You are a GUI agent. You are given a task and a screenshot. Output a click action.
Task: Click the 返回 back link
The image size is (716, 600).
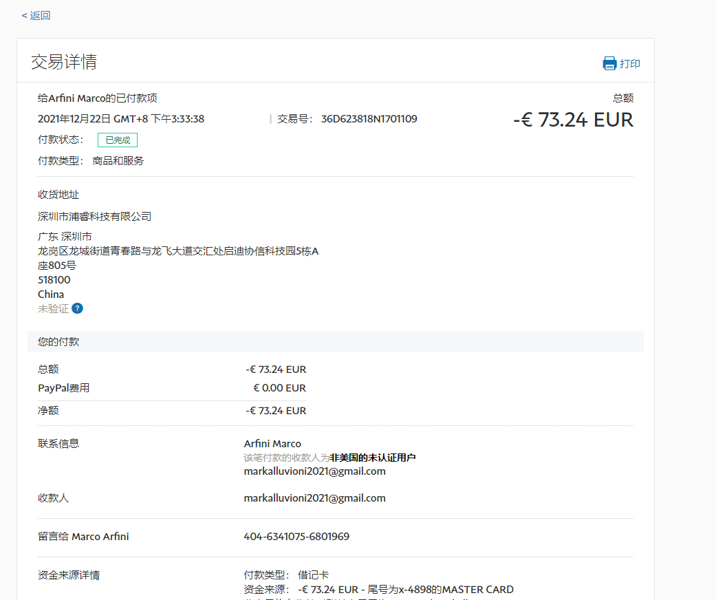point(36,15)
